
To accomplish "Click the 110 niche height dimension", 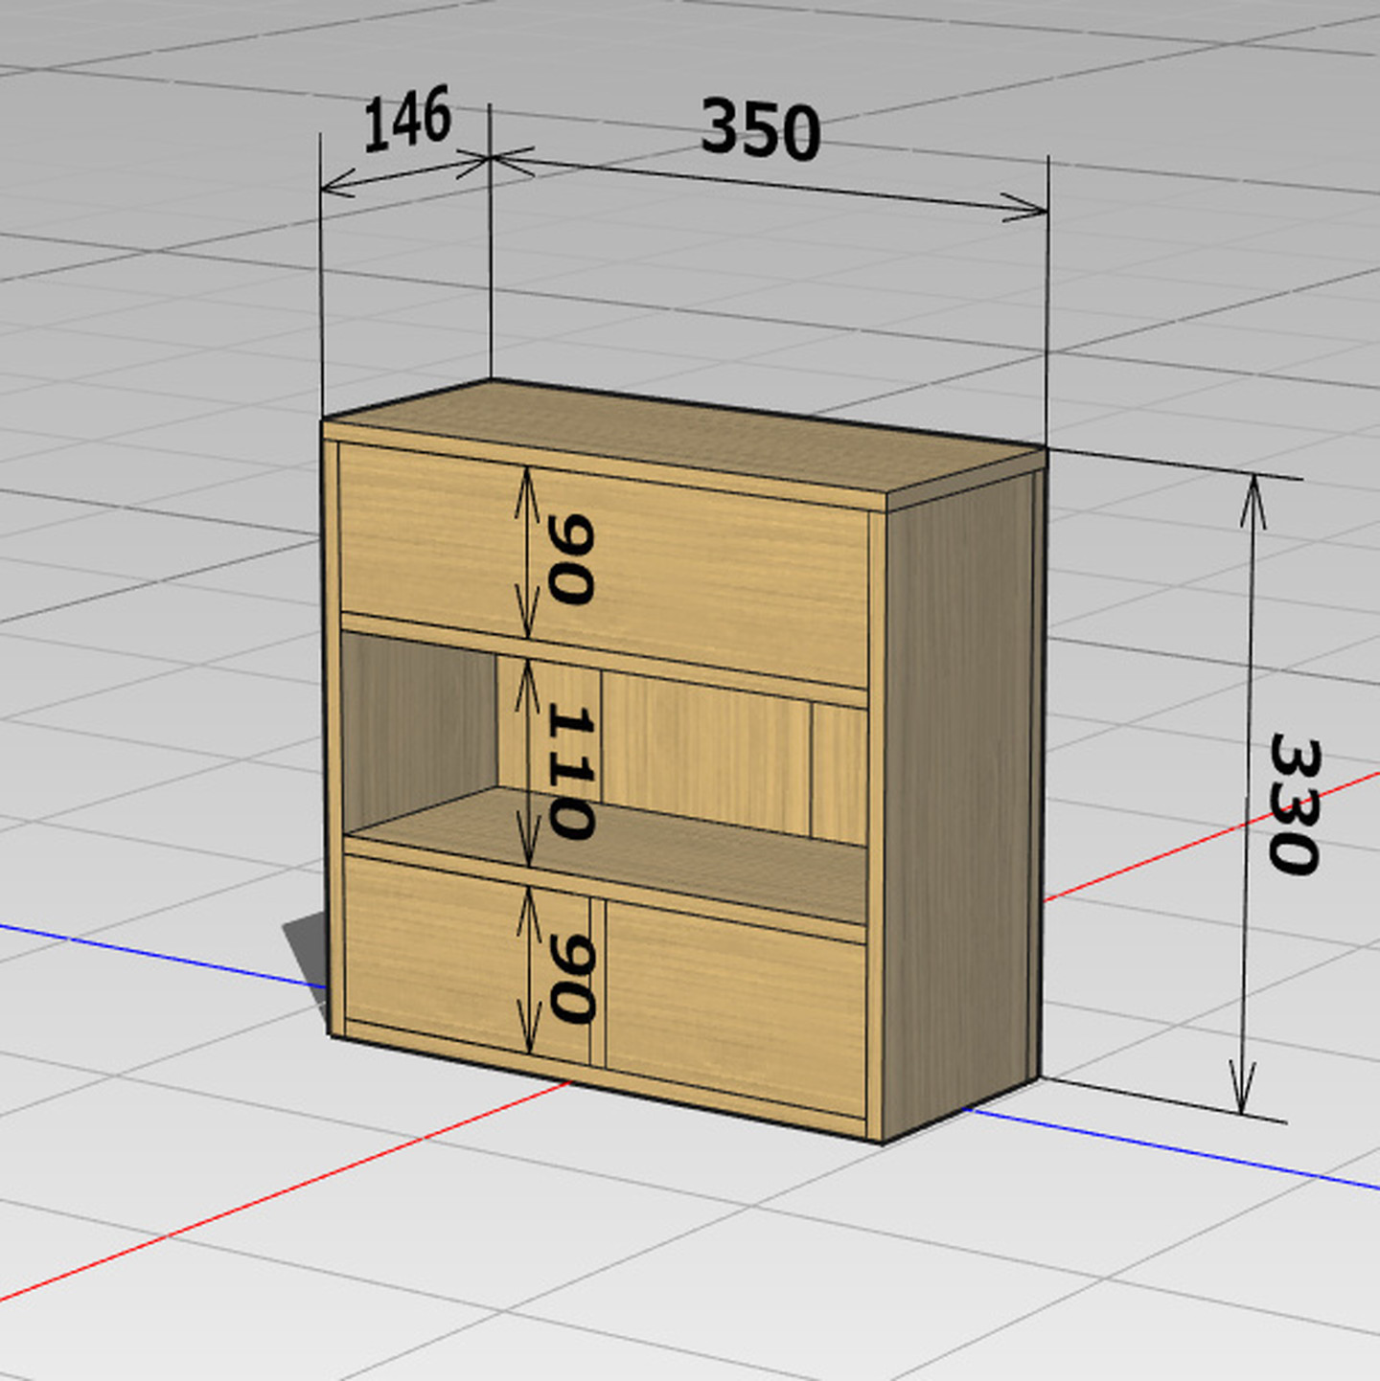I will tap(571, 773).
